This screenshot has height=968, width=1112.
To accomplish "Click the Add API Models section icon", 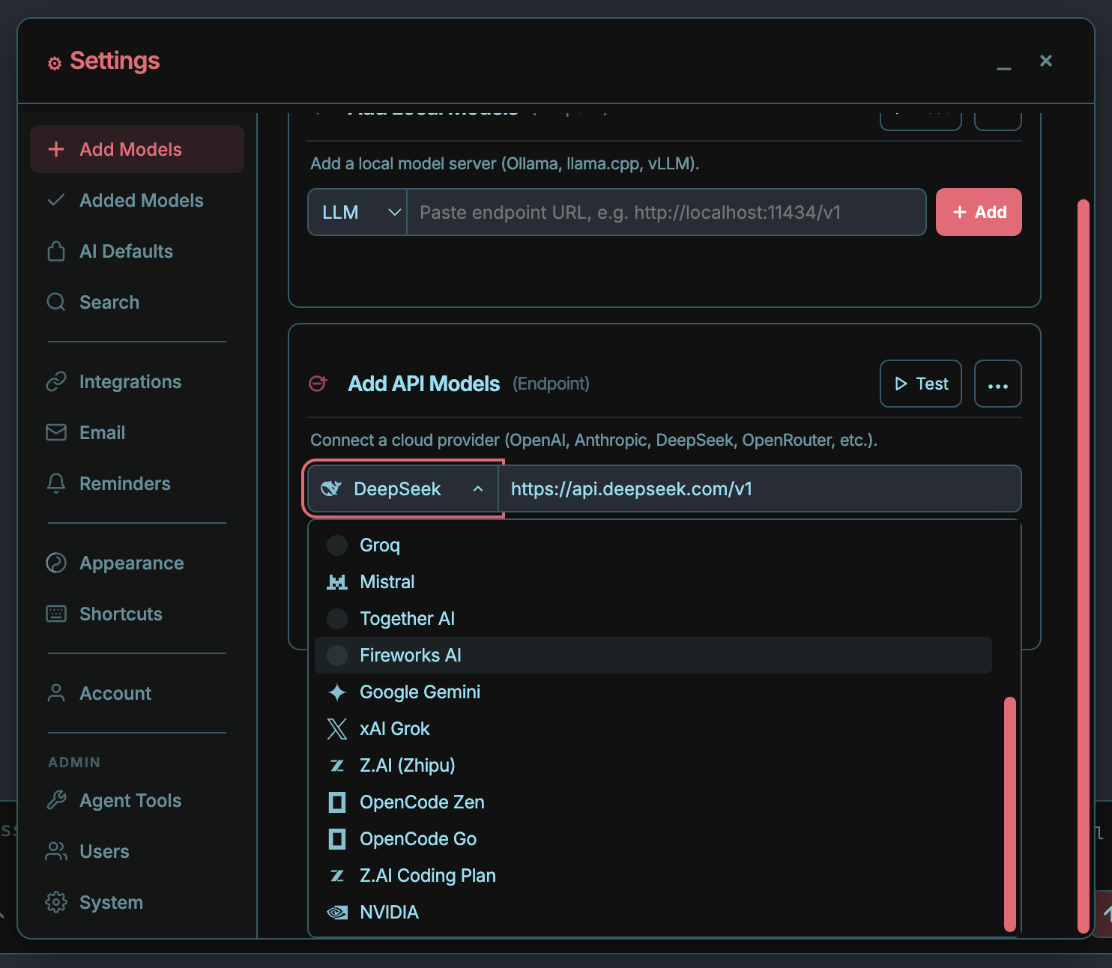I will tap(318, 384).
